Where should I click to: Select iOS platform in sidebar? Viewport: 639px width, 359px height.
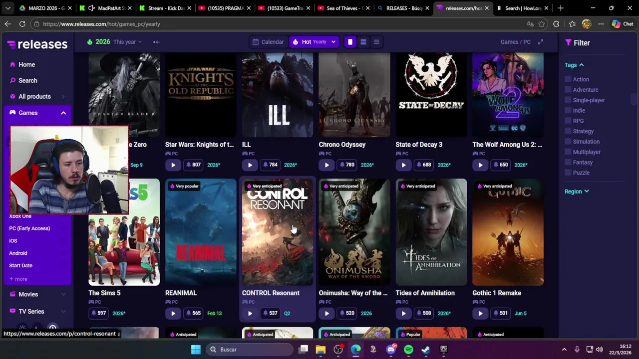[x=13, y=241]
